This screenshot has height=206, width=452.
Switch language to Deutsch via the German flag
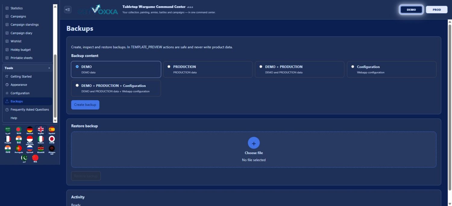30,130
